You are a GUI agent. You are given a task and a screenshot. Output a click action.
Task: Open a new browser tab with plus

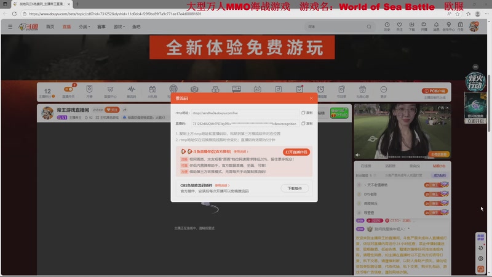(x=77, y=4)
